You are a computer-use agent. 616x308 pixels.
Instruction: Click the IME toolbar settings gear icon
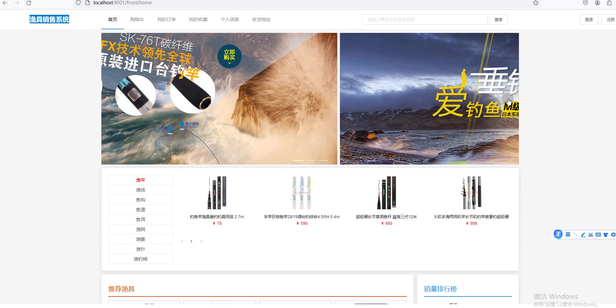tap(613, 235)
